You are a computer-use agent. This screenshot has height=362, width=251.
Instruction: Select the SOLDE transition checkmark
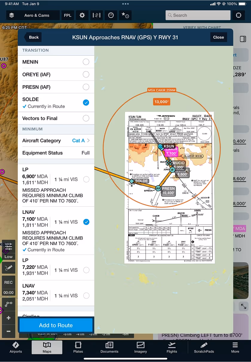pyautogui.click(x=86, y=103)
